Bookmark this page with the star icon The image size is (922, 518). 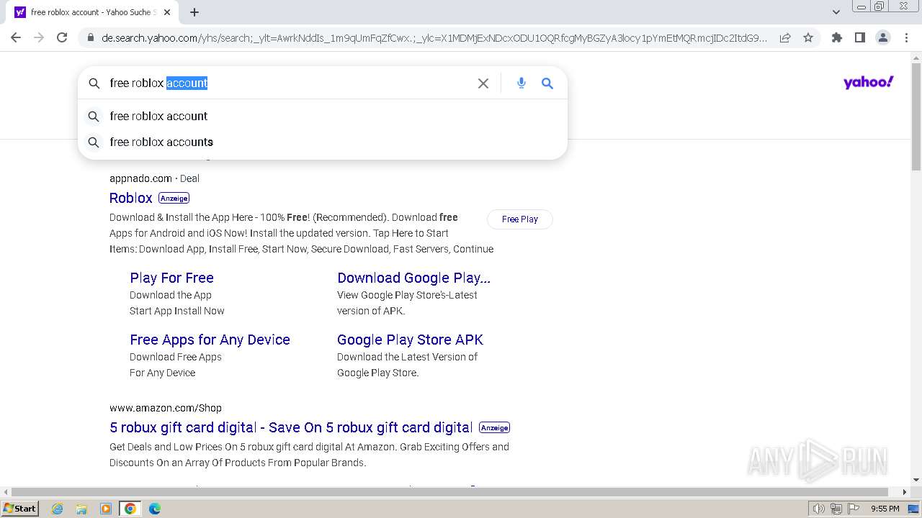click(x=808, y=37)
